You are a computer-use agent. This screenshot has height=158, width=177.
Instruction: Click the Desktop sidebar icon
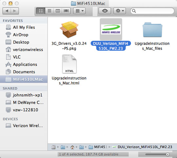click(8, 42)
